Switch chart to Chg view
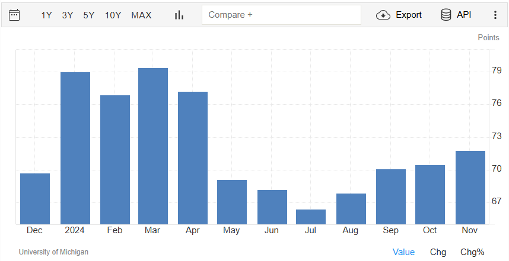509x261 pixels. (x=438, y=252)
